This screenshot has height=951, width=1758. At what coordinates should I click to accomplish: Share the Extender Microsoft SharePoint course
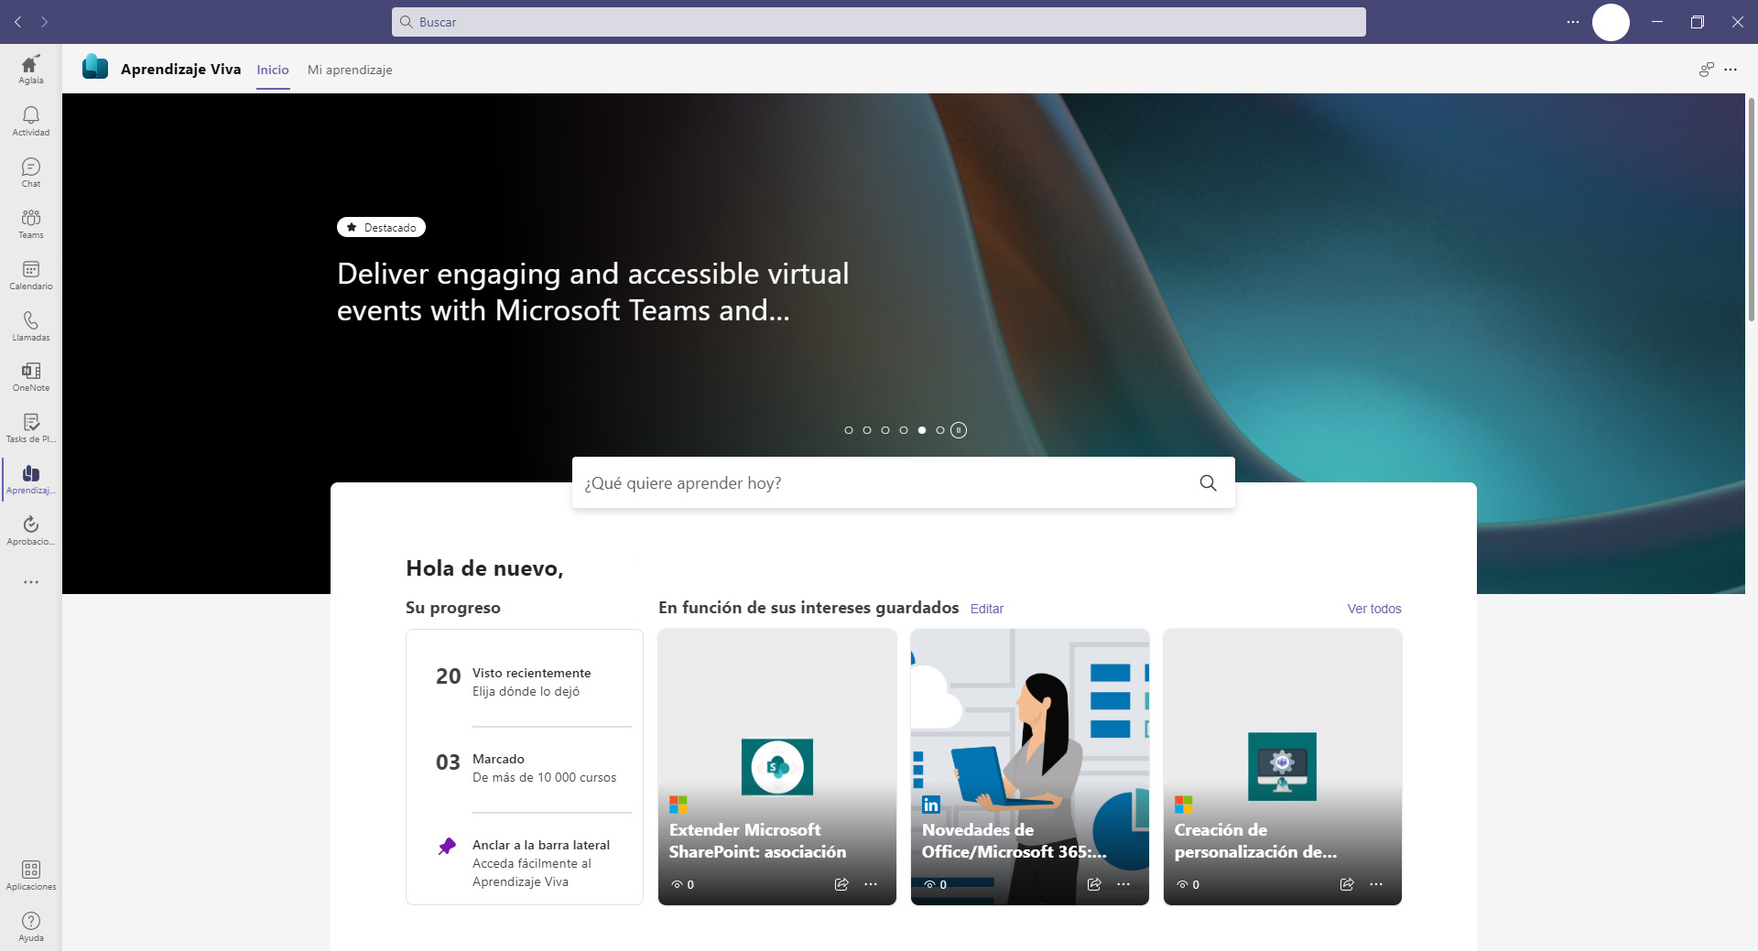(x=841, y=884)
